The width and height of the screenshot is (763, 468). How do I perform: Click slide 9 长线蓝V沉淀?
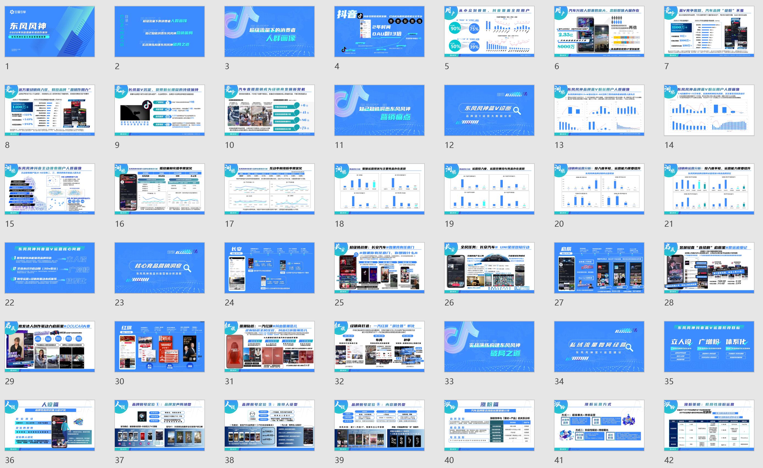click(x=160, y=110)
